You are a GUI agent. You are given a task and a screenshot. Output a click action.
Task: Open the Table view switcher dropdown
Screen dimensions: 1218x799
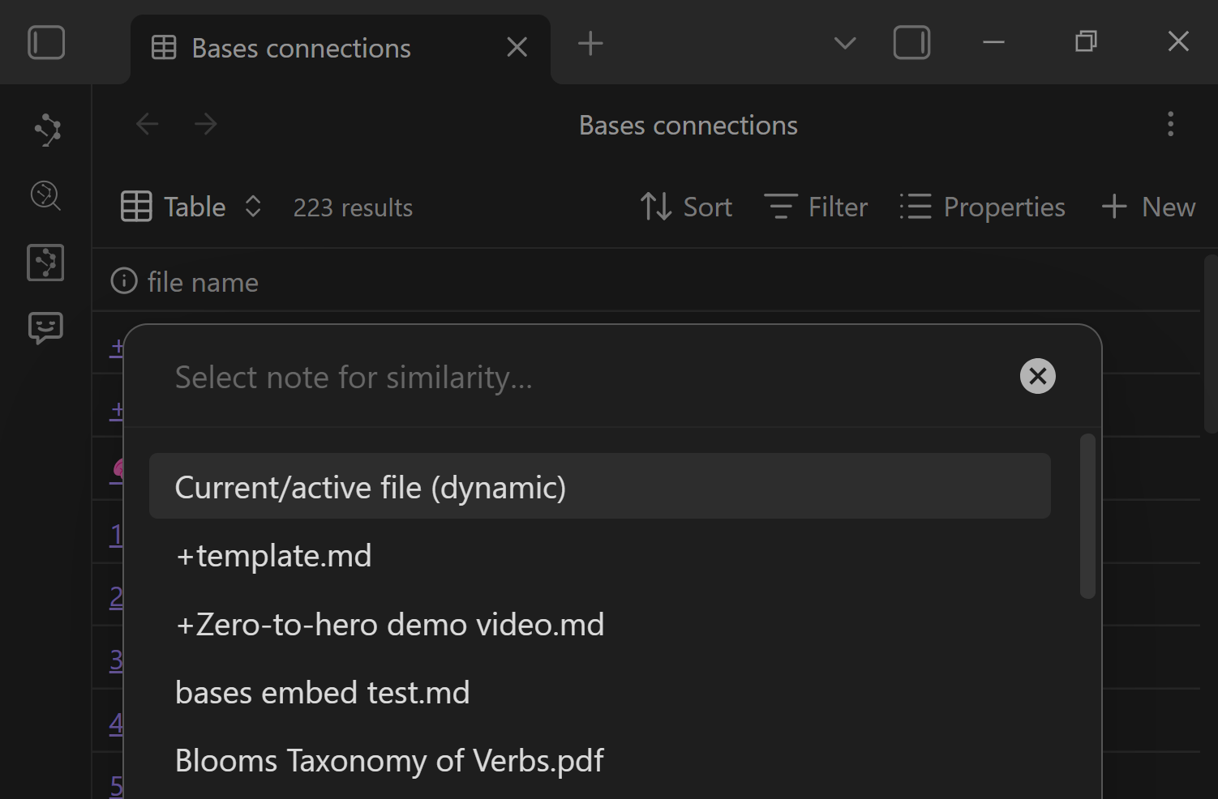[191, 207]
